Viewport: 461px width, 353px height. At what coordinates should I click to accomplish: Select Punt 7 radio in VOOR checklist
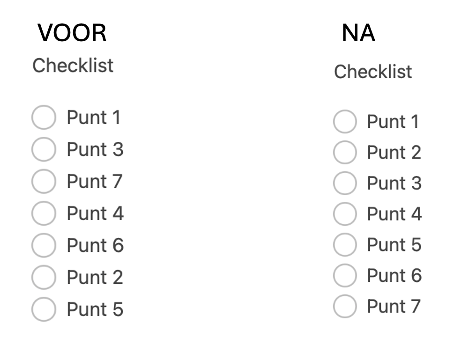[44, 181]
